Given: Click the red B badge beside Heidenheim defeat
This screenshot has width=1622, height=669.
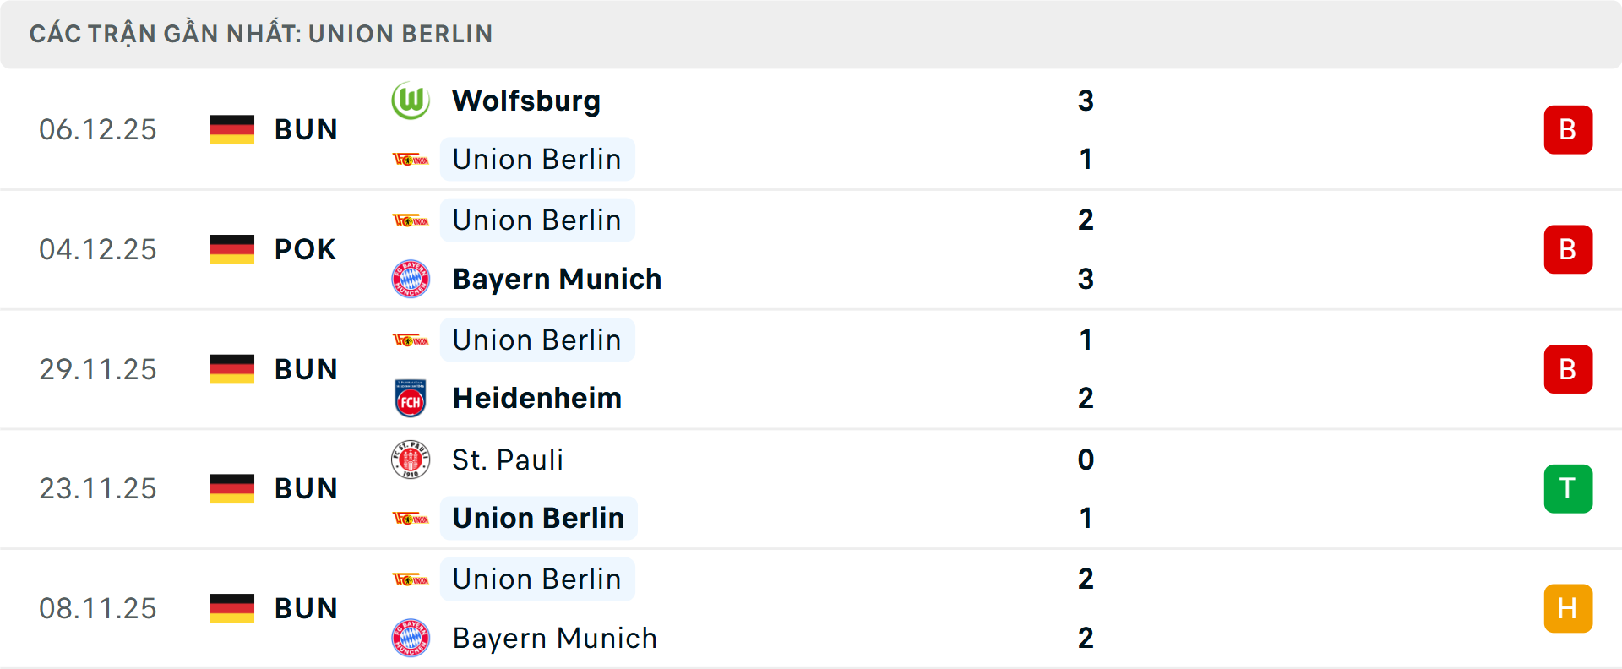Looking at the screenshot, I should (x=1568, y=369).
